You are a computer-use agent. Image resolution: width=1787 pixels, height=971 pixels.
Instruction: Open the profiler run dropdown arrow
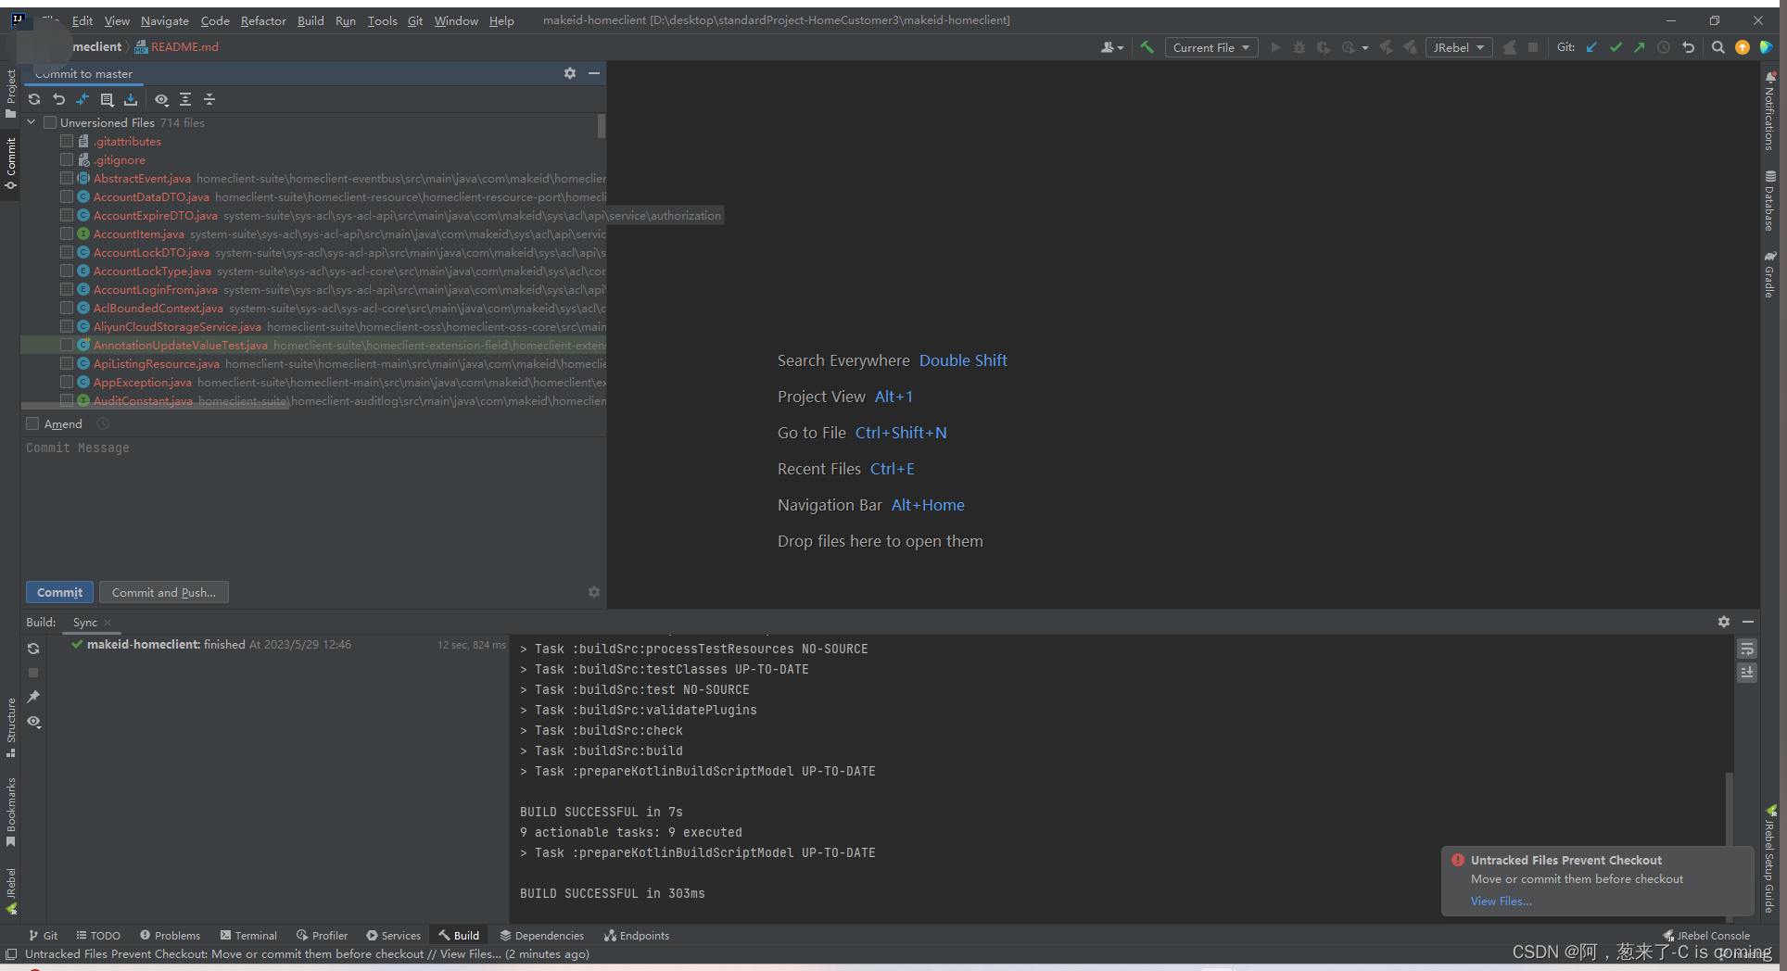coord(1365,47)
